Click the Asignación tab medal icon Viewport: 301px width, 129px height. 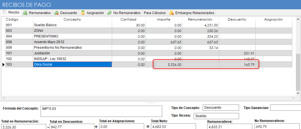coord(83,13)
